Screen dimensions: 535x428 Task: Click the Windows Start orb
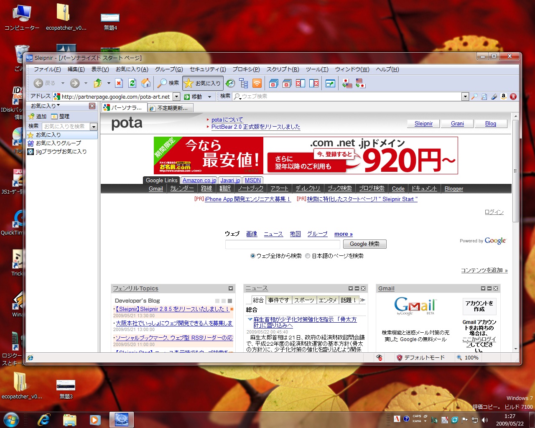11,419
